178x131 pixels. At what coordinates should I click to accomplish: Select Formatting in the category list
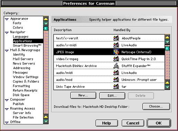pyautogui.click(x=21, y=86)
